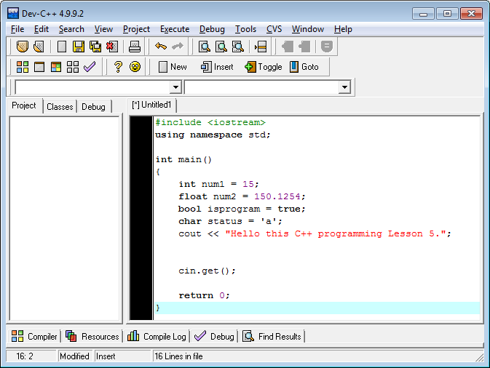Screen dimensions: 490x368
Task: Undo the last edit with arrow icon
Action: click(x=161, y=47)
